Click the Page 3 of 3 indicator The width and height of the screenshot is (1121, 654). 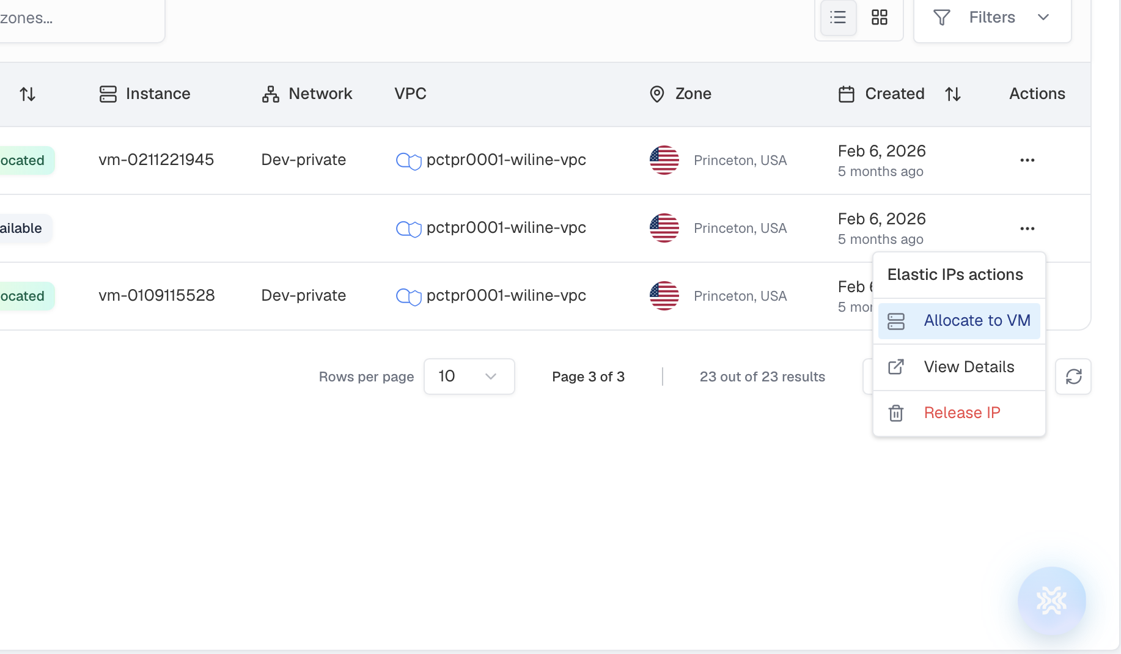[588, 377]
